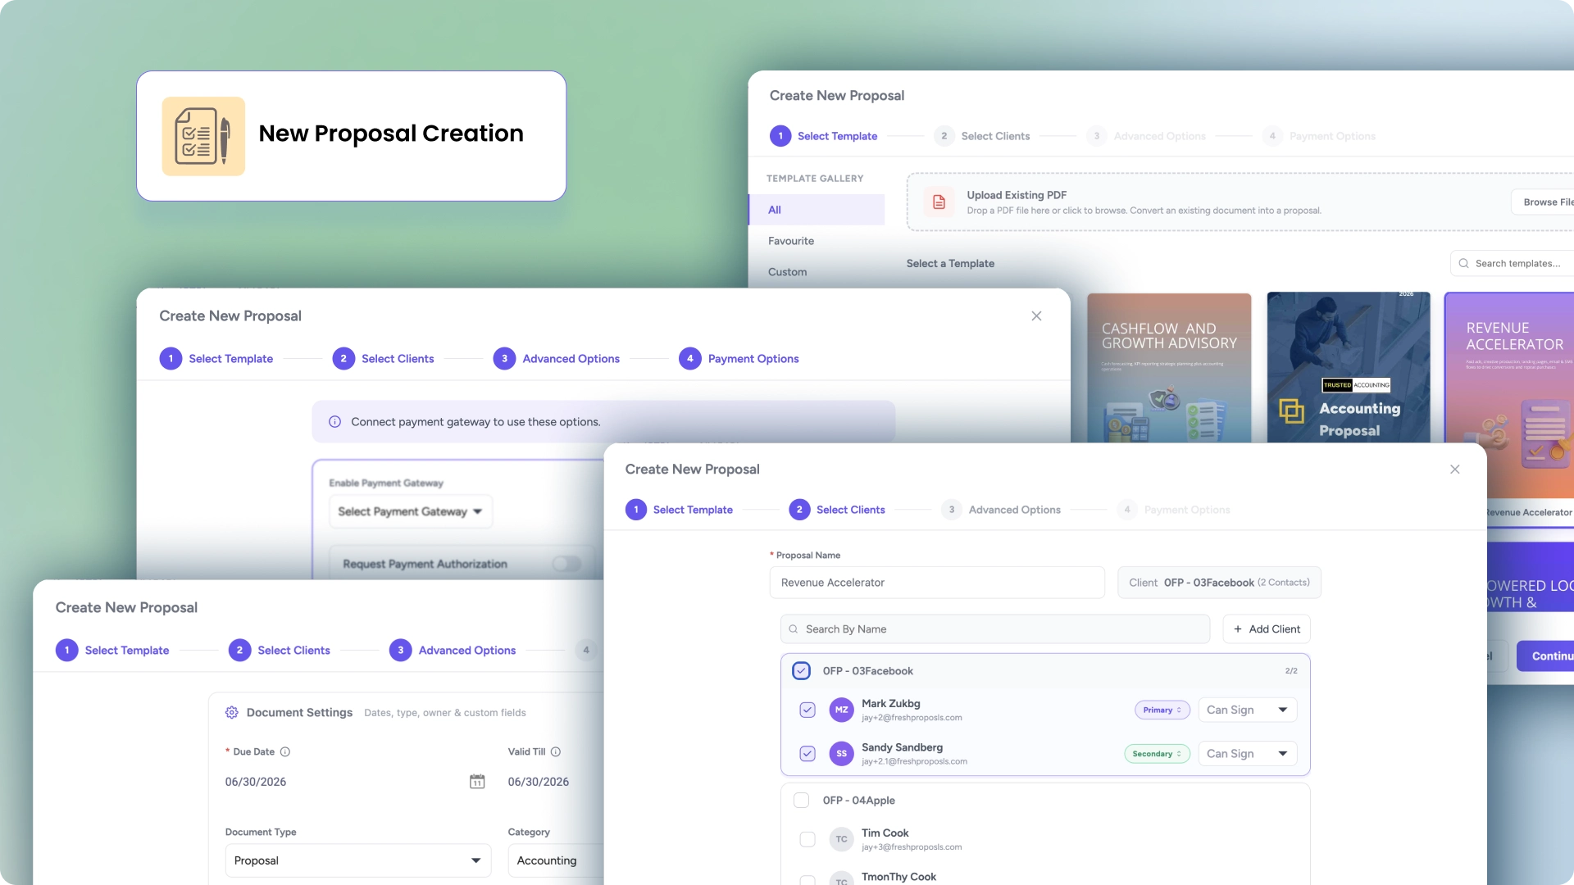Image resolution: width=1574 pixels, height=885 pixels.
Task: Click the New Proposal Creation checklist icon
Action: pyautogui.click(x=203, y=136)
